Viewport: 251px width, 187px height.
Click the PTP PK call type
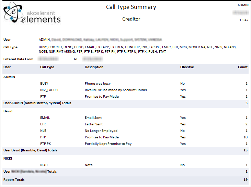pos(45,144)
